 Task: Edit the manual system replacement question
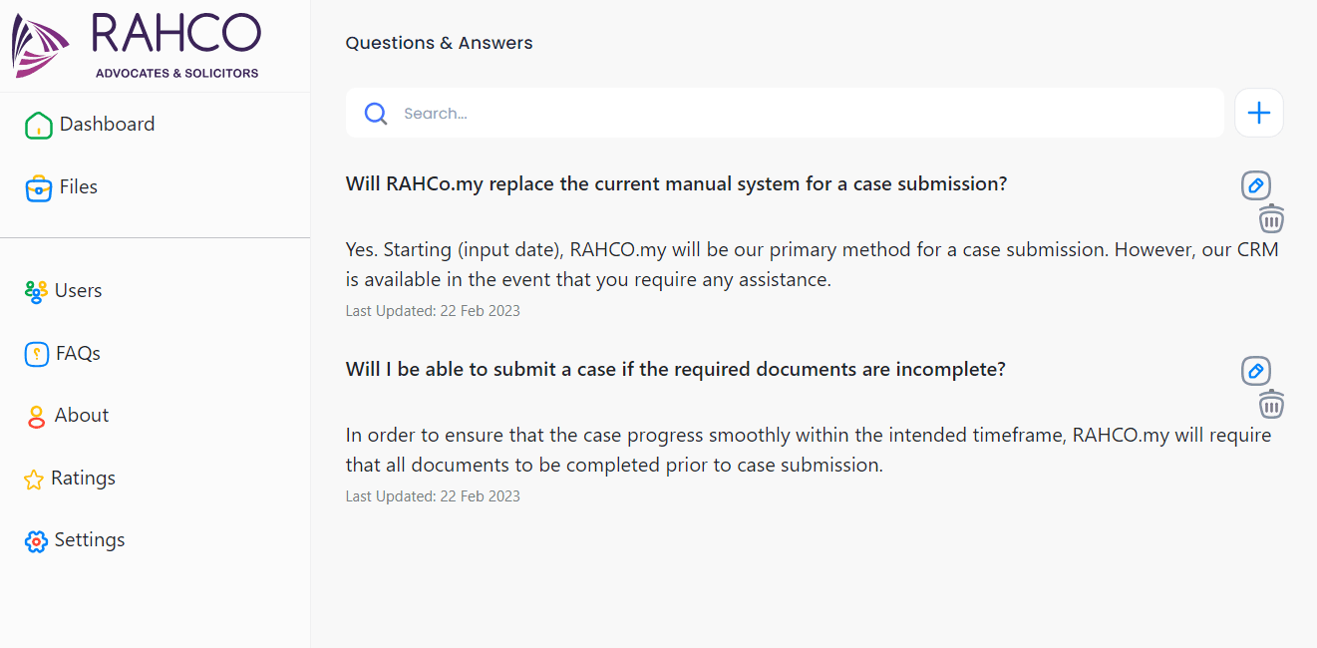tap(1256, 185)
